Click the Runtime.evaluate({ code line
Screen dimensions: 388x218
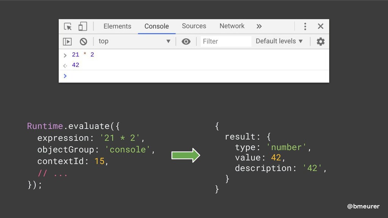tap(73, 126)
